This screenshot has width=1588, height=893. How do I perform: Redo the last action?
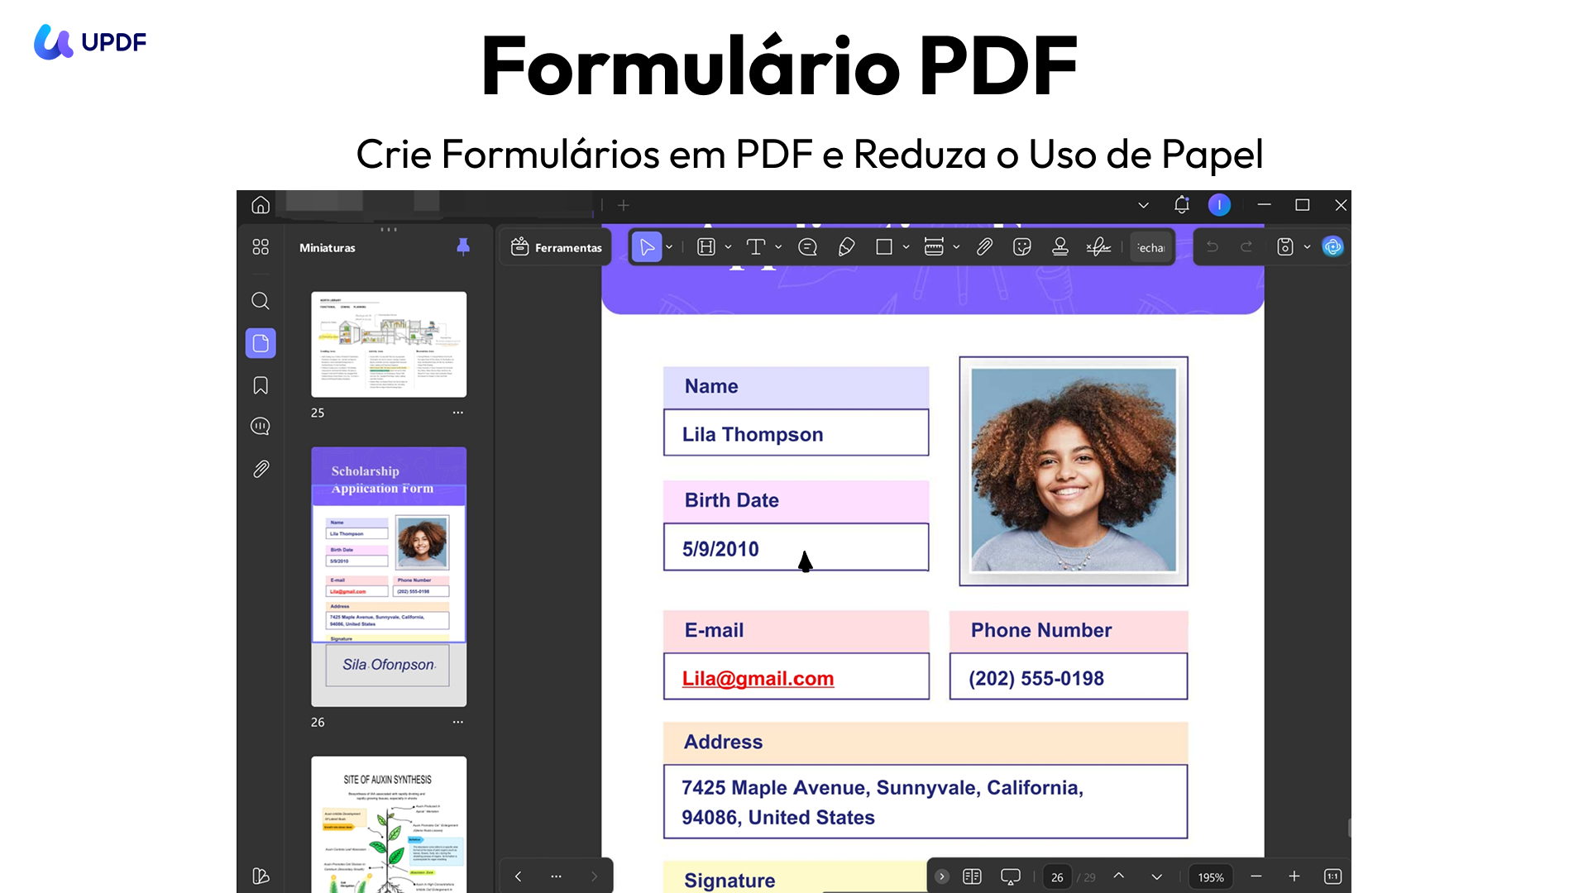[x=1246, y=246]
